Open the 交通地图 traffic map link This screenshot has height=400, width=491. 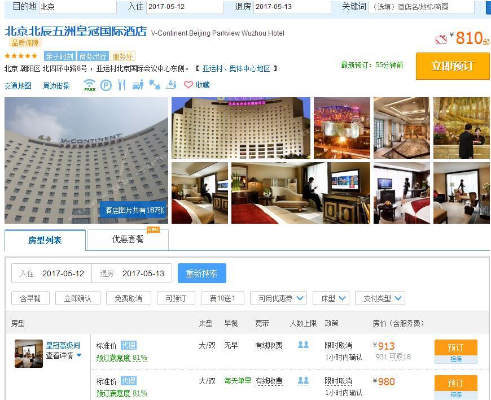tap(18, 86)
